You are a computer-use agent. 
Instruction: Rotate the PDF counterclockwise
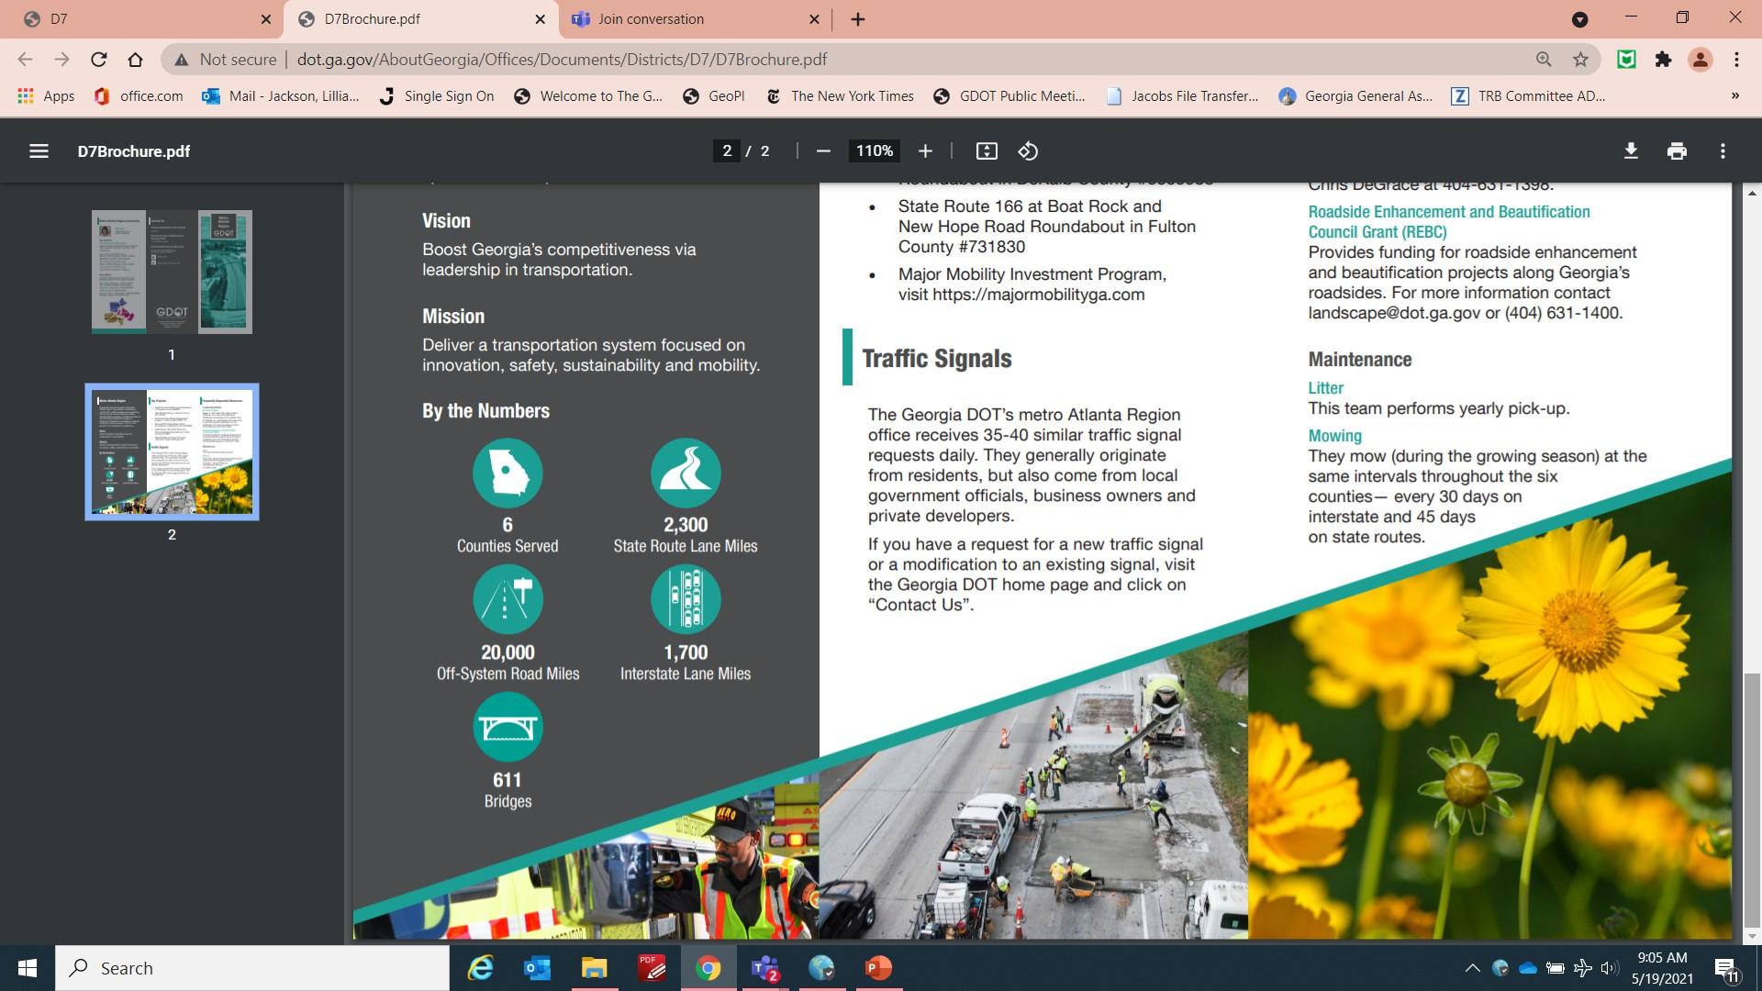1028,151
